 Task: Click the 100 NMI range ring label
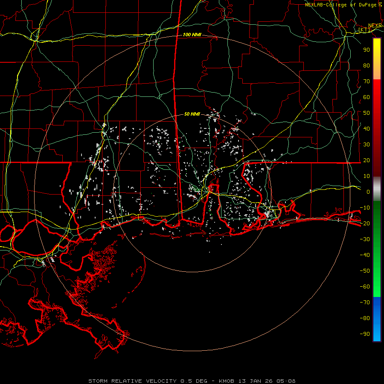coord(192,35)
